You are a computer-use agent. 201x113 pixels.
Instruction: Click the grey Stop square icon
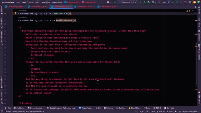click(x=159, y=2)
